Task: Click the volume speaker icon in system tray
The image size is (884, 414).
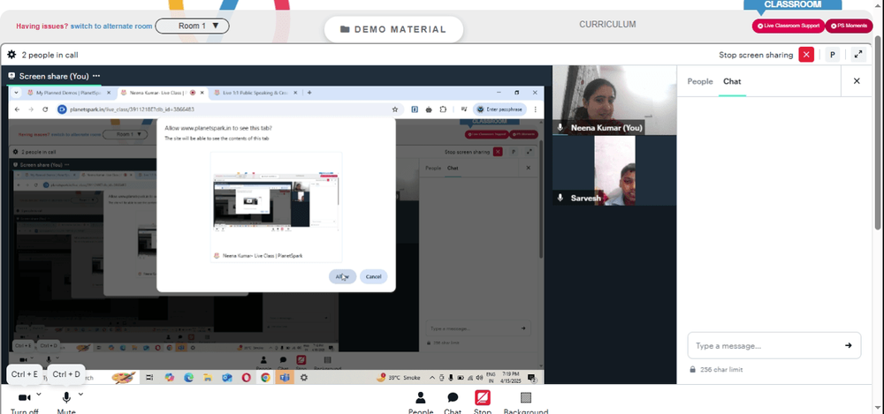Action: (x=478, y=378)
